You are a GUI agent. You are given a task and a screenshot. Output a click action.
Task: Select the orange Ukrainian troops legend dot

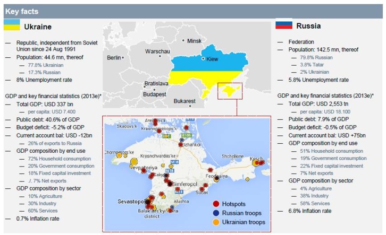pos(215,222)
